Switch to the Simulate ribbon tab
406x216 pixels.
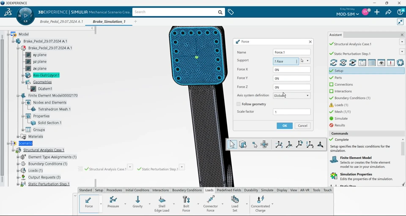click(x=267, y=190)
